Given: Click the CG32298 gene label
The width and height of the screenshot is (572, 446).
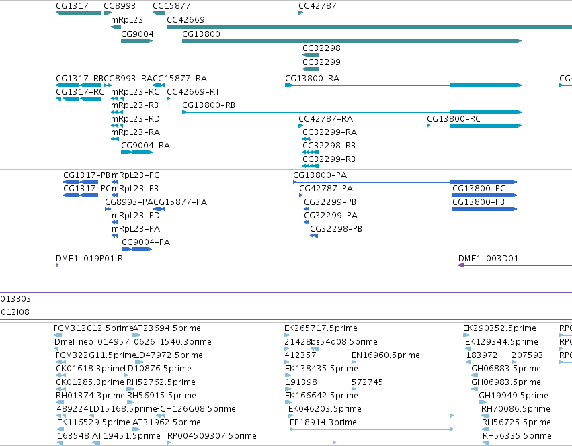Looking at the screenshot, I should [x=321, y=48].
